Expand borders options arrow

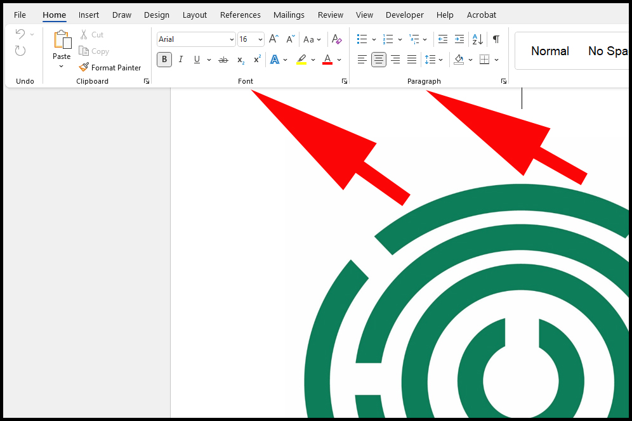497,60
